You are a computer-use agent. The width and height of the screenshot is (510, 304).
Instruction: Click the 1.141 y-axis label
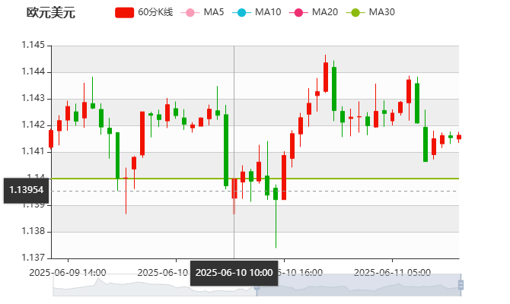[33, 151]
